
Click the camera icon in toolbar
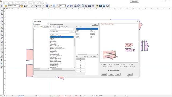coord(89,6)
